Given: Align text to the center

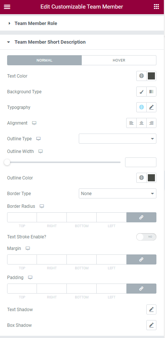Looking at the screenshot, I should (x=141, y=123).
